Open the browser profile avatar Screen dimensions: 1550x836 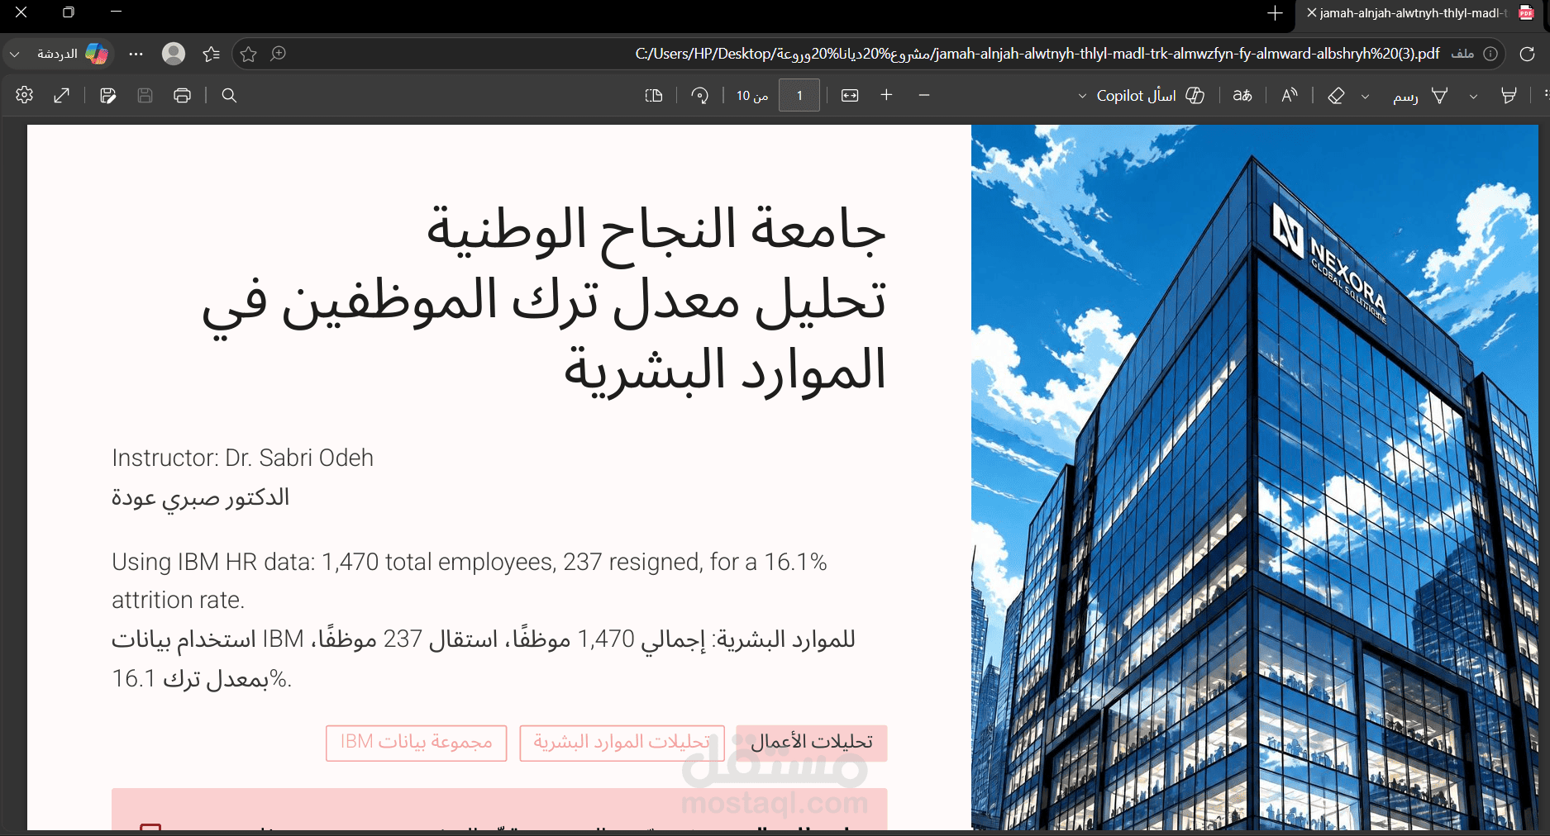[174, 54]
